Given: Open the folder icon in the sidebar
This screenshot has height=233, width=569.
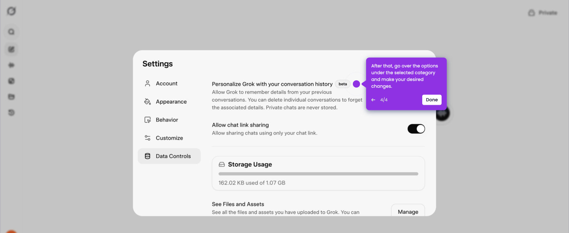Looking at the screenshot, I should point(11,97).
